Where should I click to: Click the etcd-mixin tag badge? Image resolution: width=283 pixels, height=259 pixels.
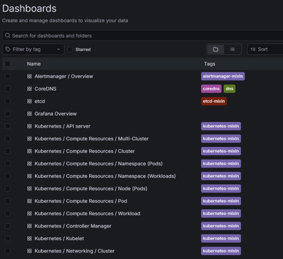(214, 101)
